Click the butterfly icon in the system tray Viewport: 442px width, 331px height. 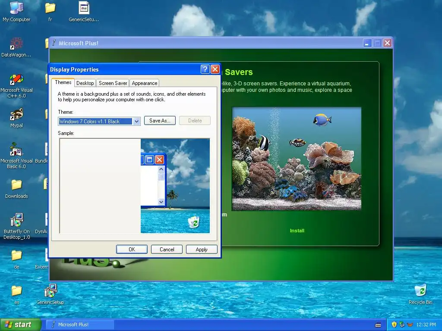(410, 325)
